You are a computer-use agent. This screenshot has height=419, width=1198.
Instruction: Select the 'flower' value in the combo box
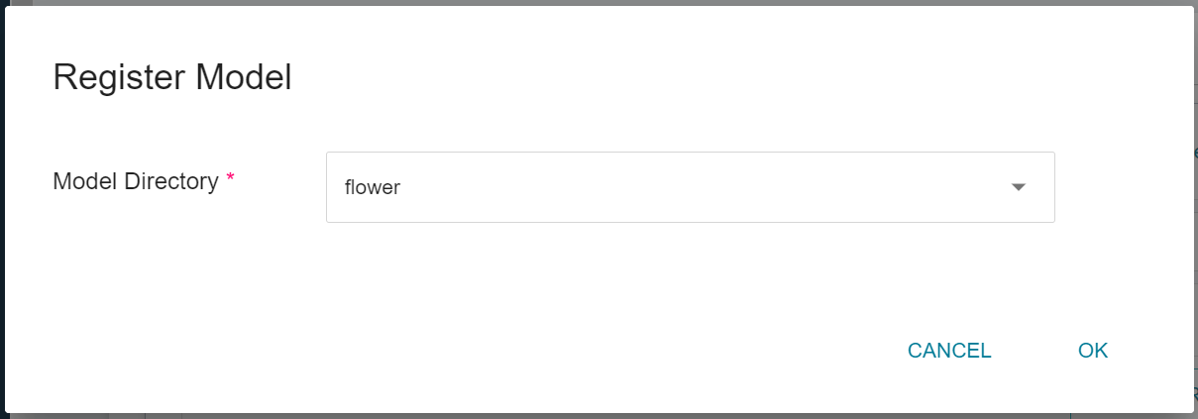tap(373, 187)
